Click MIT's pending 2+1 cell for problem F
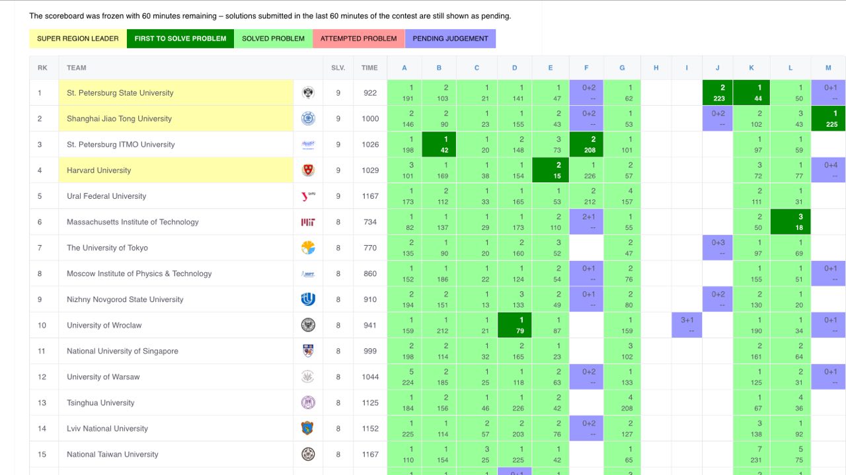The height and width of the screenshot is (475, 846). (x=587, y=222)
